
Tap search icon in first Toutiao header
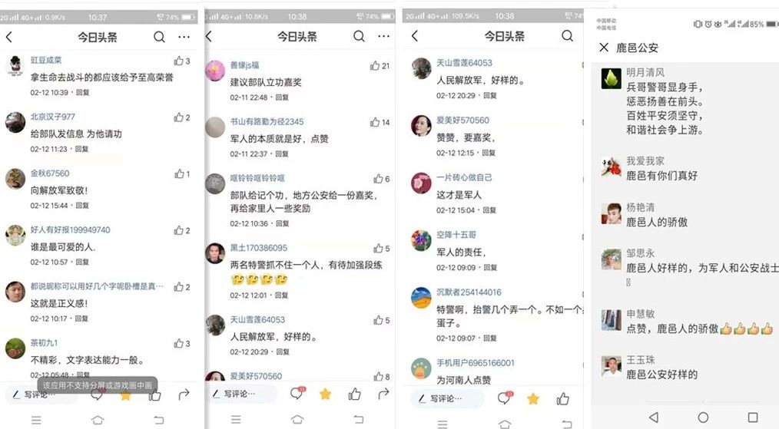pos(159,37)
